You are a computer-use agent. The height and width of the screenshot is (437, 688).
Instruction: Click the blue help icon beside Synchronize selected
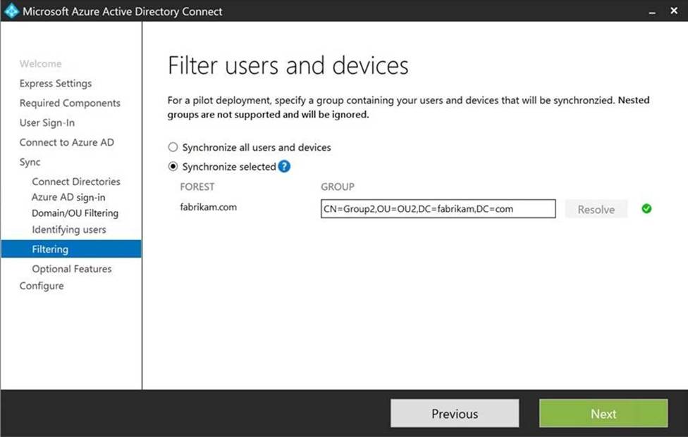pyautogui.click(x=284, y=167)
